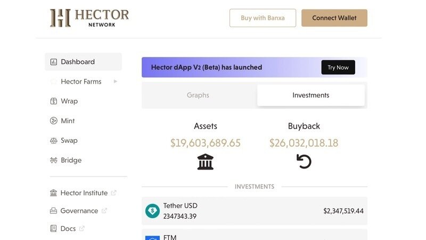Click the Governance sidebar icon
This screenshot has width=426, height=240.
click(53, 211)
